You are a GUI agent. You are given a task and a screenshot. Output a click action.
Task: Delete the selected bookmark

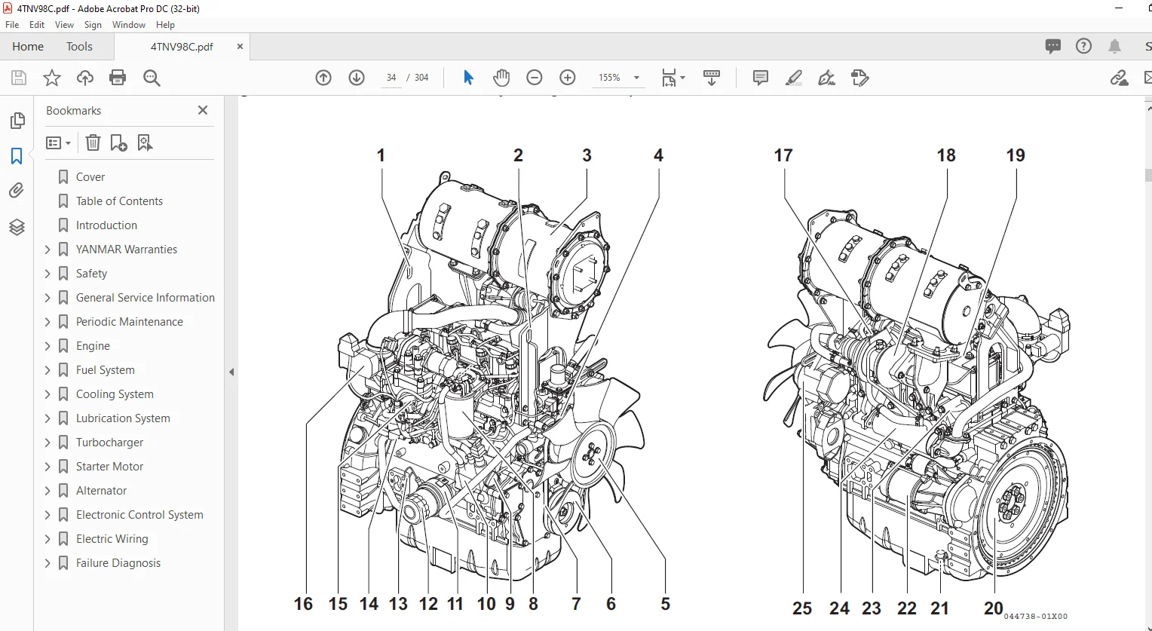93,142
